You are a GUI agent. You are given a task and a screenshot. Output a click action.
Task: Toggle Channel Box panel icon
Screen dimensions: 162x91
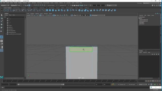point(160,5)
